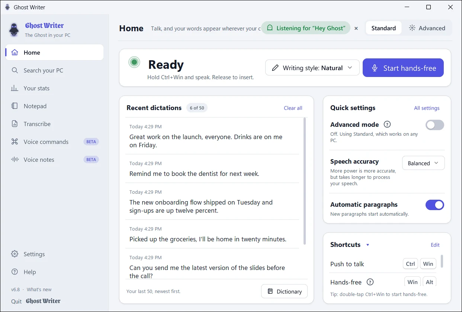This screenshot has width=462, height=312.
Task: Go to the Notepad page
Action: [x=54, y=106]
